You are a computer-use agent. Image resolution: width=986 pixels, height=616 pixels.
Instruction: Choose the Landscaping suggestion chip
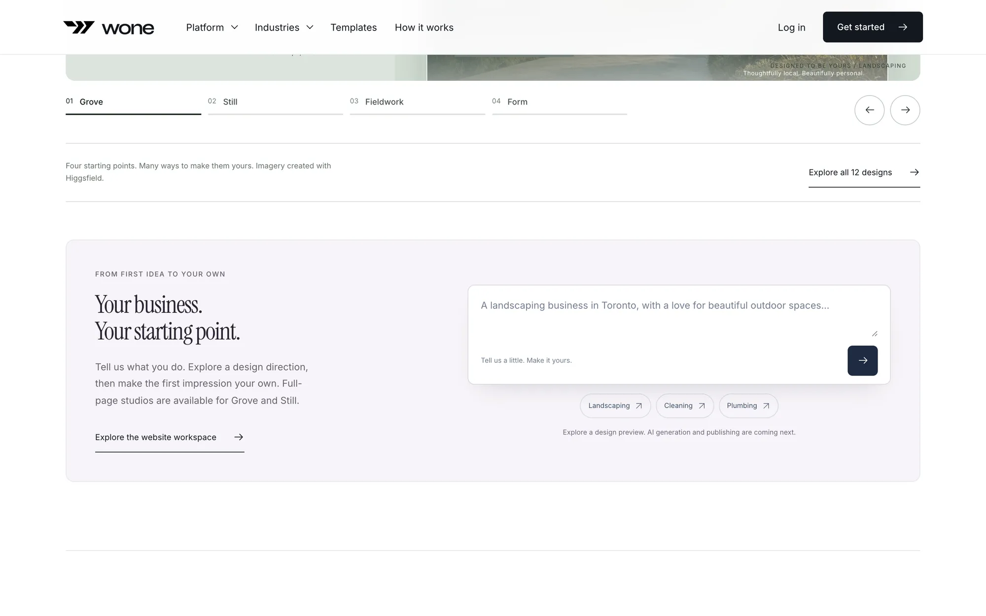tap(615, 406)
